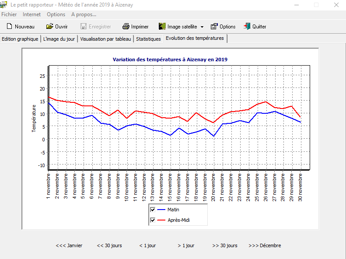Toggle the Après-Midi series checkbox
This screenshot has width=346, height=259.
153,220
